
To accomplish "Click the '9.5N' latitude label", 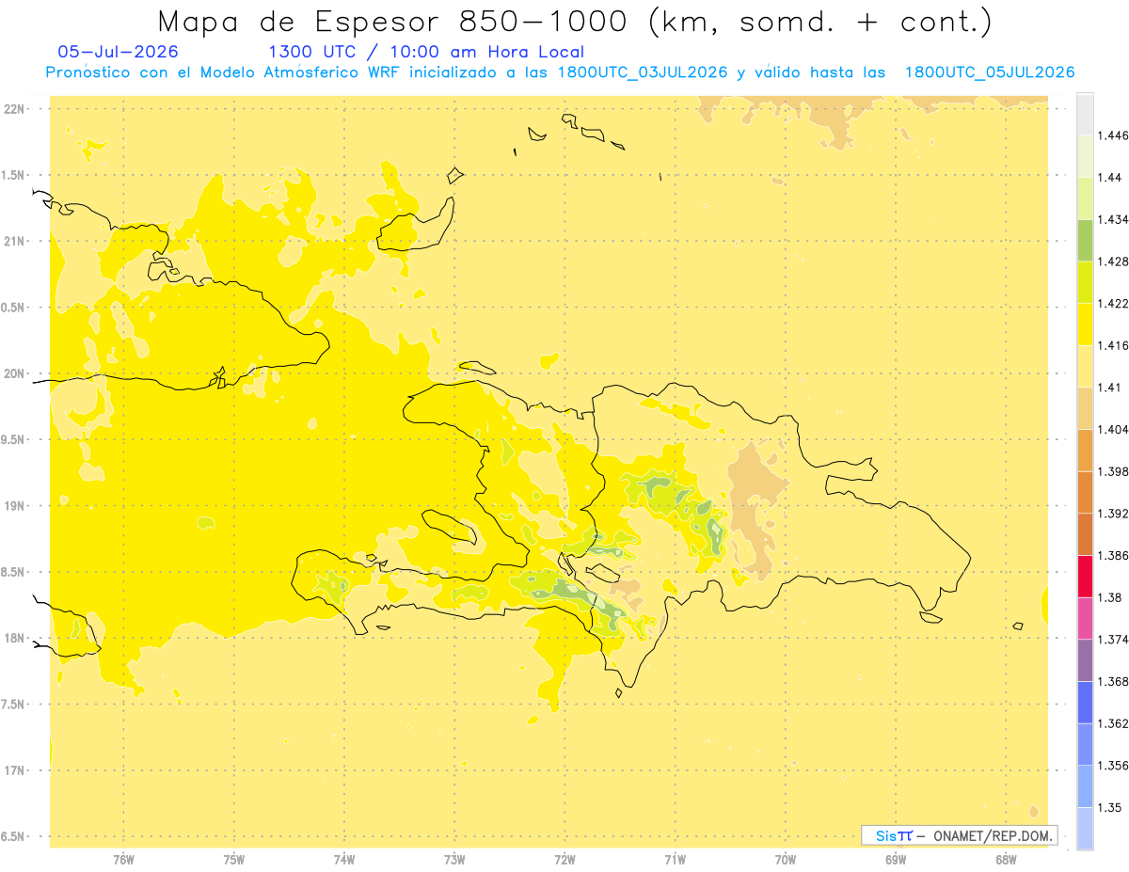I will coord(14,439).
